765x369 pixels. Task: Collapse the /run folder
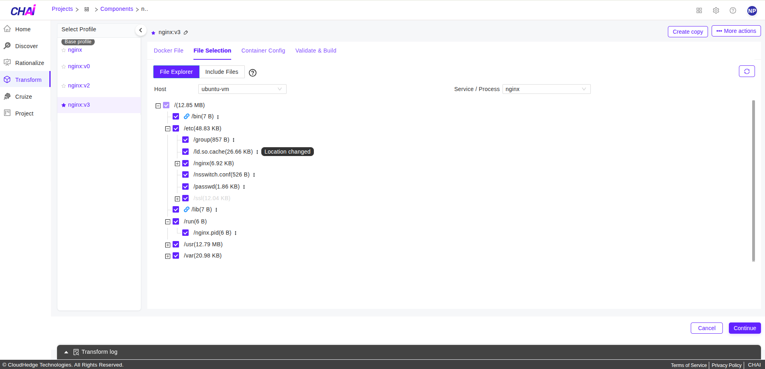click(x=168, y=222)
